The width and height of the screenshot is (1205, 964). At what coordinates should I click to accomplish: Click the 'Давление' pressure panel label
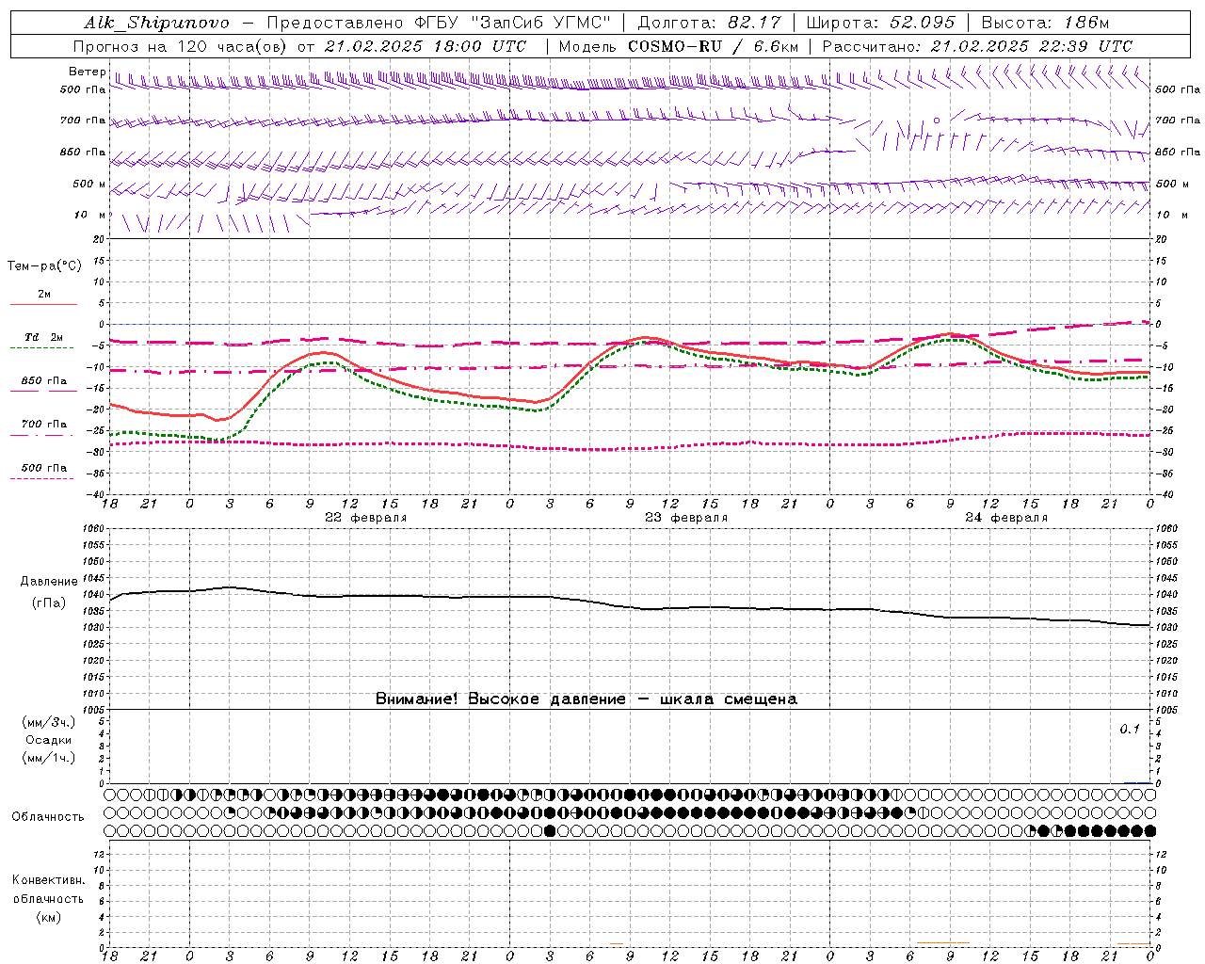click(x=49, y=582)
